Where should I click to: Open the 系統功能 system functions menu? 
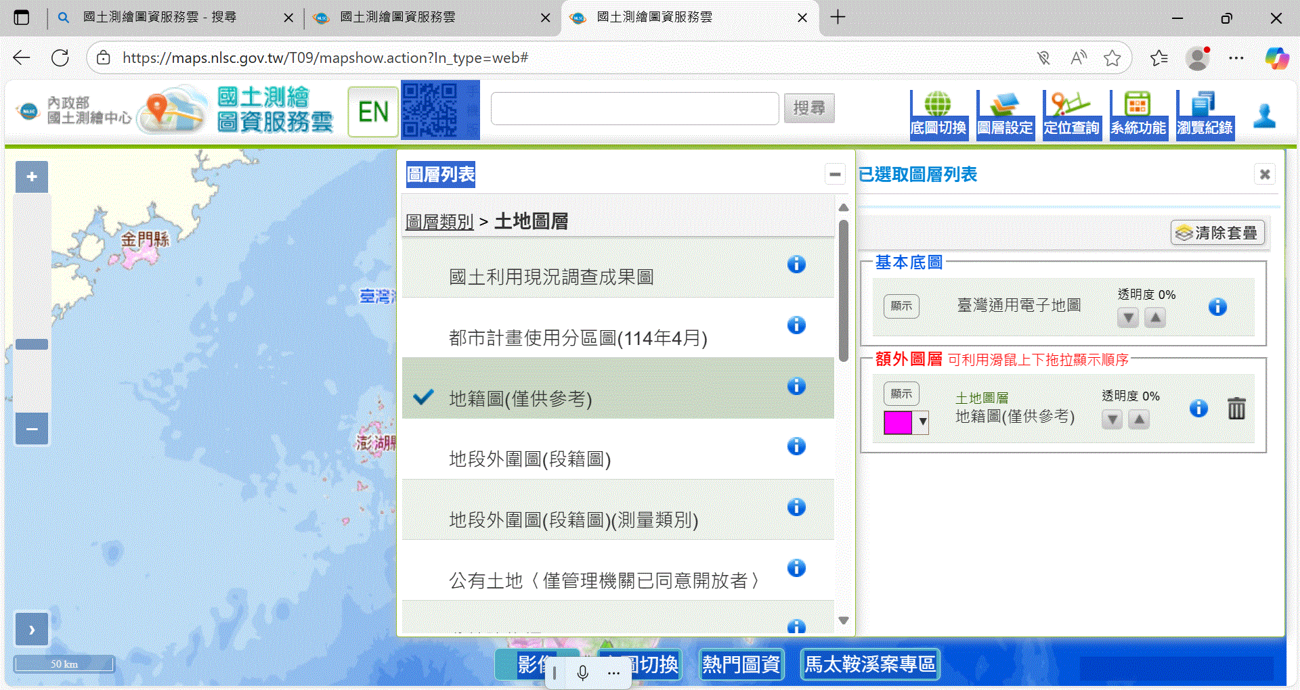[1137, 114]
